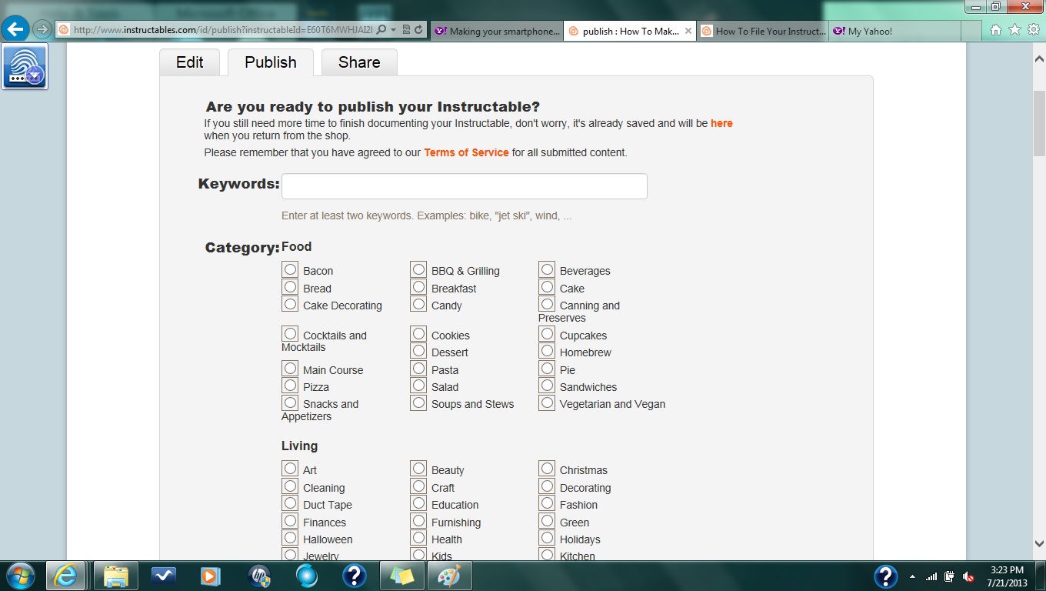Switch to the Edit tab

coord(190,62)
